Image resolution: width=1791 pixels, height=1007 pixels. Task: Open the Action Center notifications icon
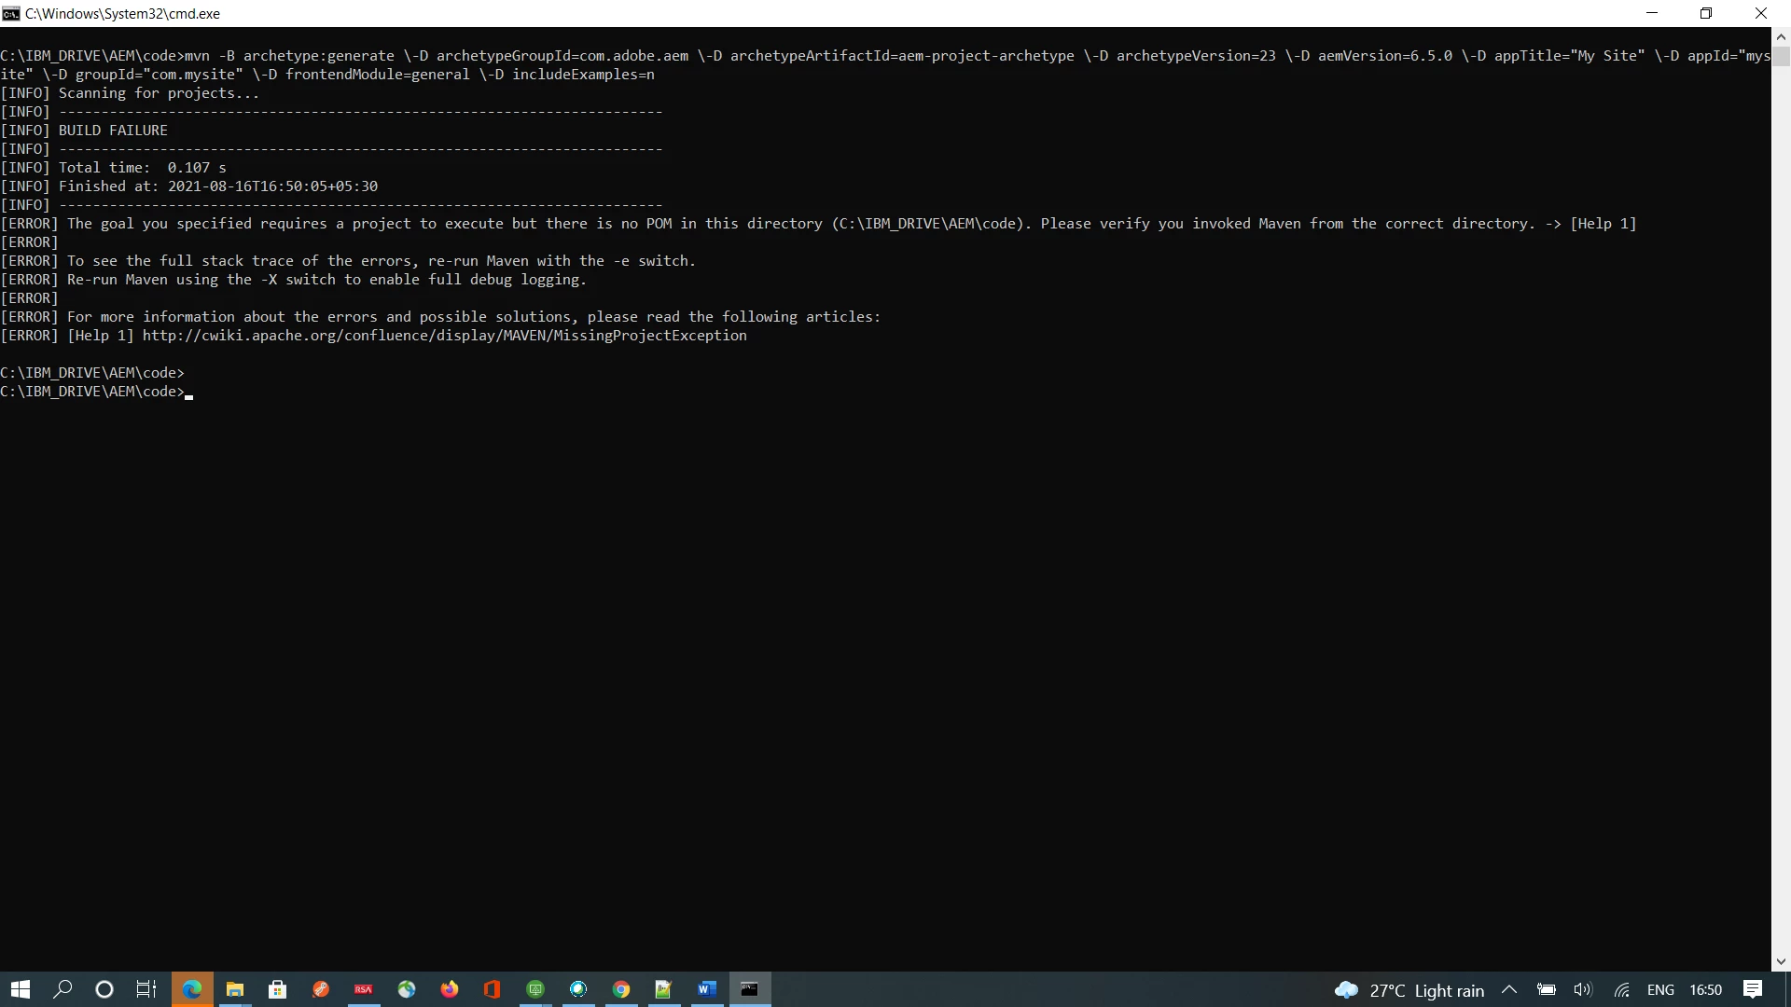coord(1753,989)
